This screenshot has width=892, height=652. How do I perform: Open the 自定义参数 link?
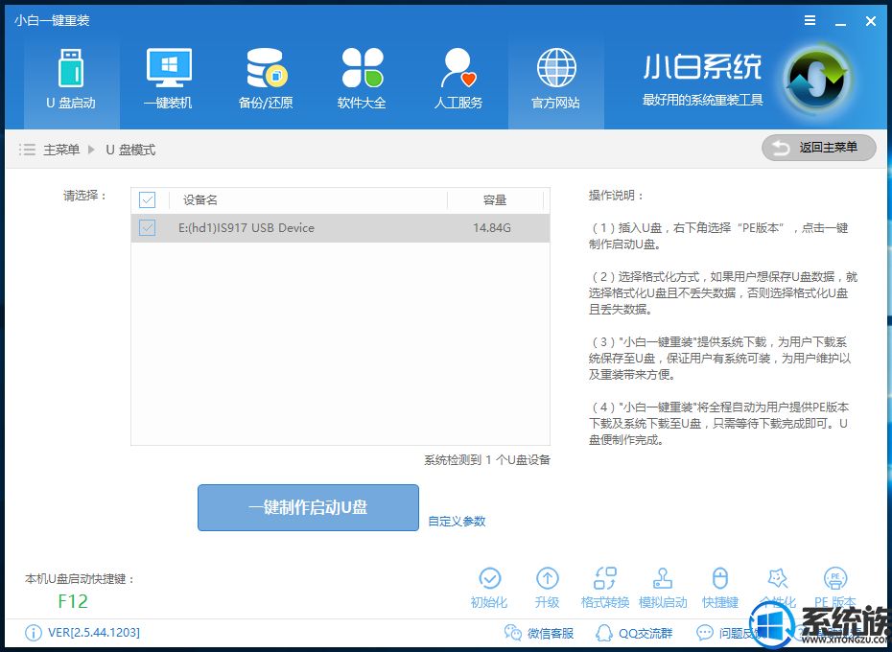[457, 522]
